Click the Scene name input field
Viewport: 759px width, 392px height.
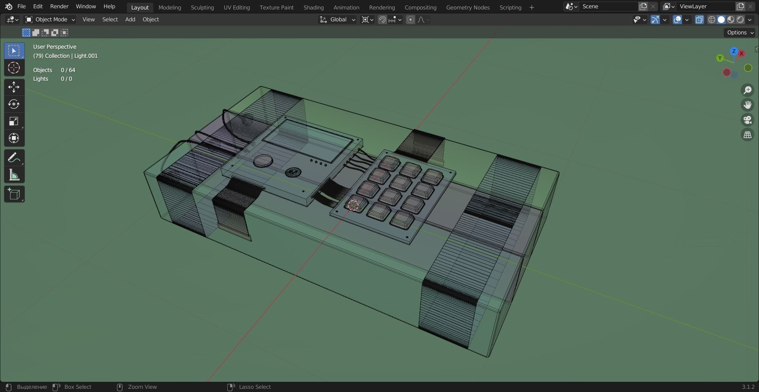[609, 6]
